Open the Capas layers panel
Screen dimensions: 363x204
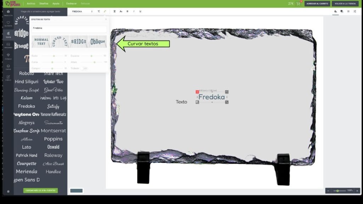(x=8, y=67)
